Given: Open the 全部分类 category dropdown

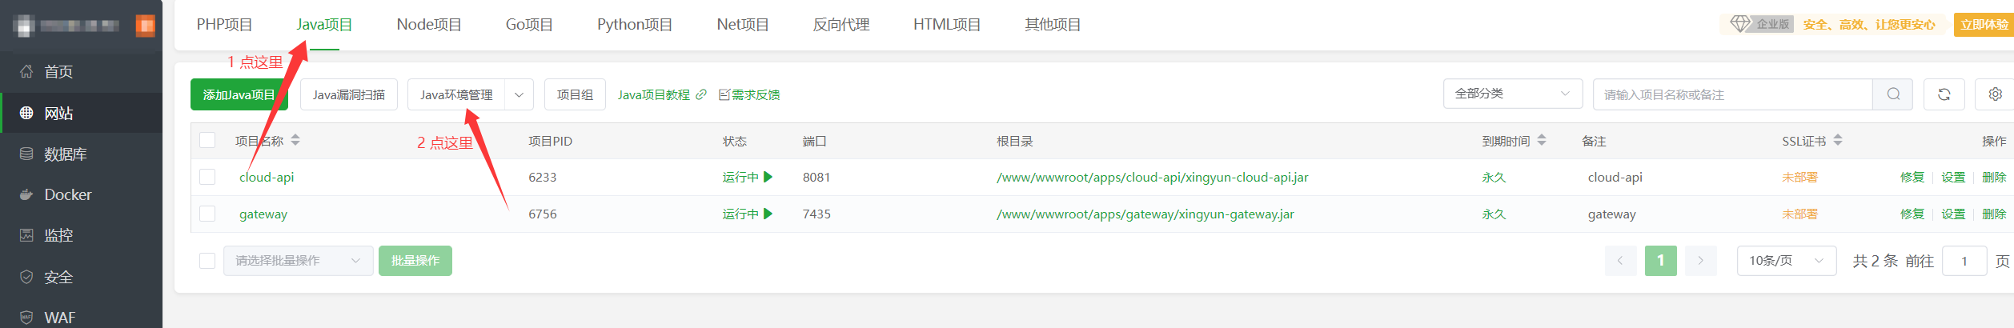Looking at the screenshot, I should 1511,94.
